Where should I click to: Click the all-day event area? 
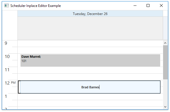click(x=90, y=28)
